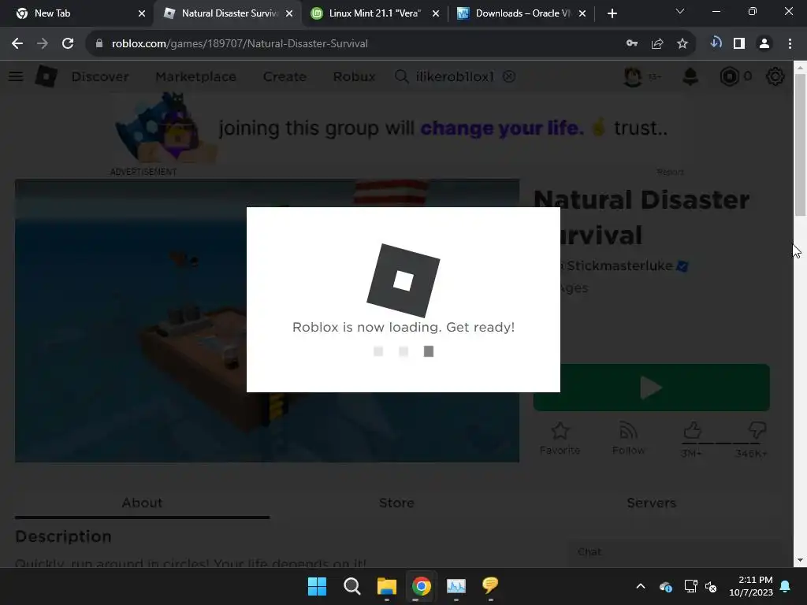
Task: Open Create in Roblox navigation
Action: tap(284, 76)
